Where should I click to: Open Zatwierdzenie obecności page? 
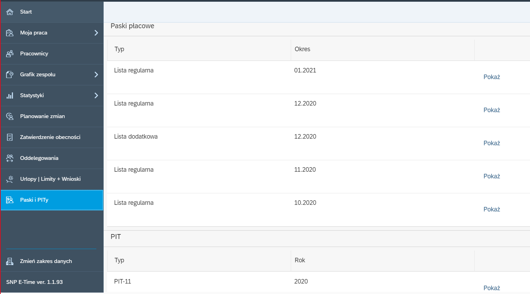click(52, 137)
